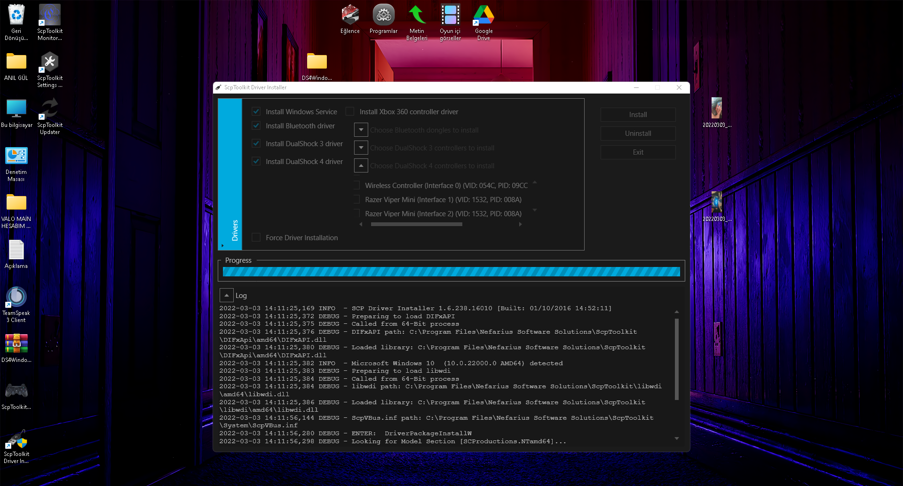Screen dimensions: 903x486
Task: Toggle the Install Bluetooth driver checkbox
Action: [256, 125]
